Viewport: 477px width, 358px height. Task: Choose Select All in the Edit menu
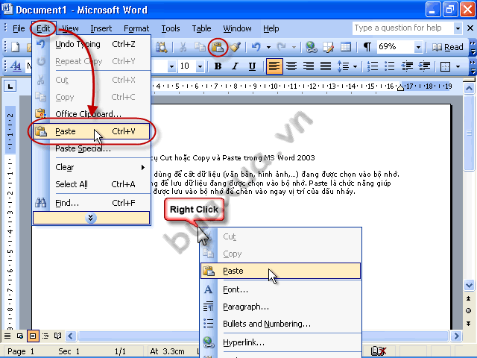pos(91,184)
